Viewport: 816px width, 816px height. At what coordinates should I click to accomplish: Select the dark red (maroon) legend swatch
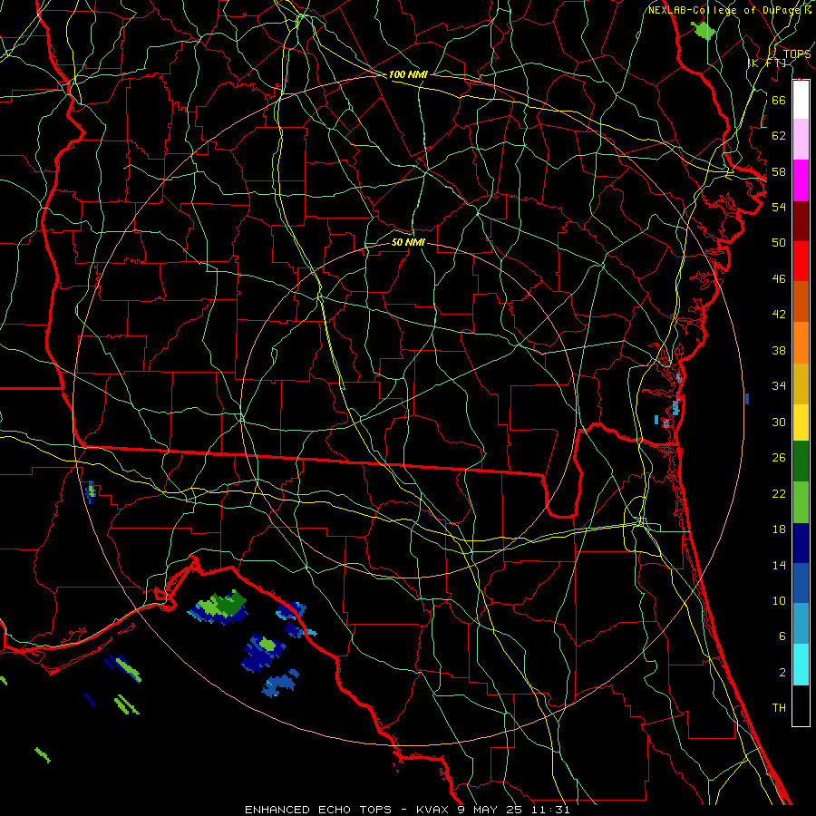(x=801, y=221)
